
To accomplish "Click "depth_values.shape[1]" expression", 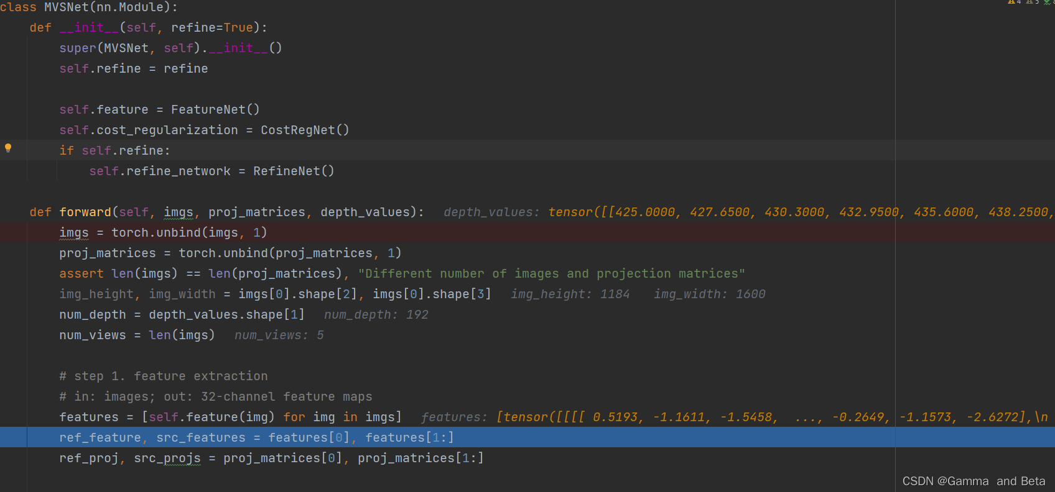I will 226,314.
